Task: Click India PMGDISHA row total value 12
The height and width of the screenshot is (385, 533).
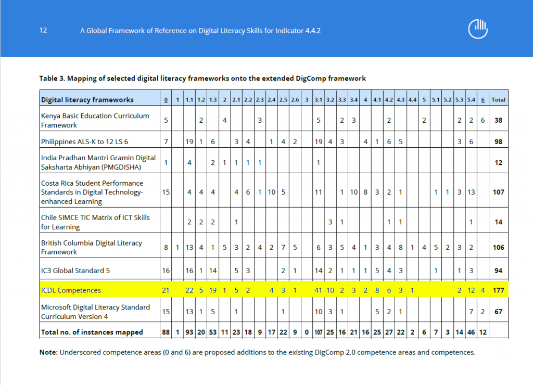Action: (498, 163)
